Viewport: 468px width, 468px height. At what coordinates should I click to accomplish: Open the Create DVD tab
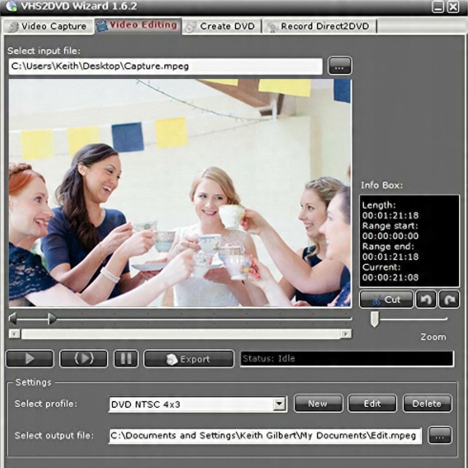point(222,26)
